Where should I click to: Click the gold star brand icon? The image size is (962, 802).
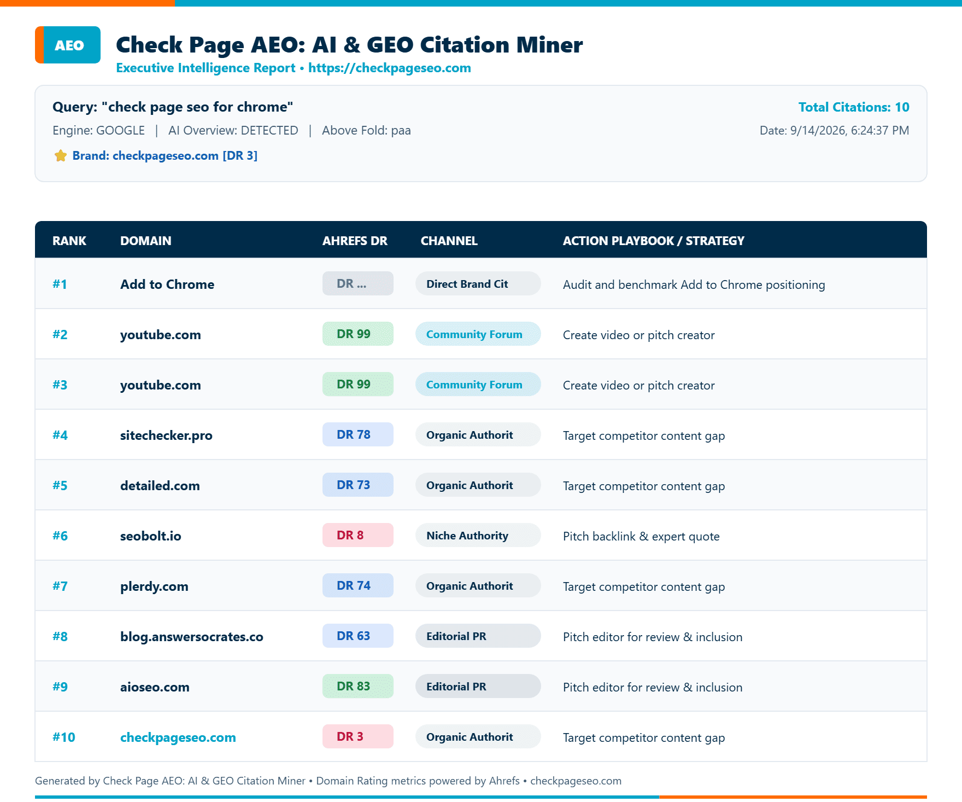pos(61,156)
